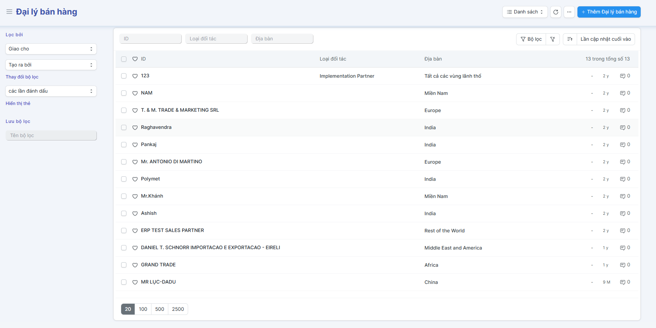This screenshot has height=328, width=656.
Task: Like the Raghavendra row heart icon
Action: point(135,128)
